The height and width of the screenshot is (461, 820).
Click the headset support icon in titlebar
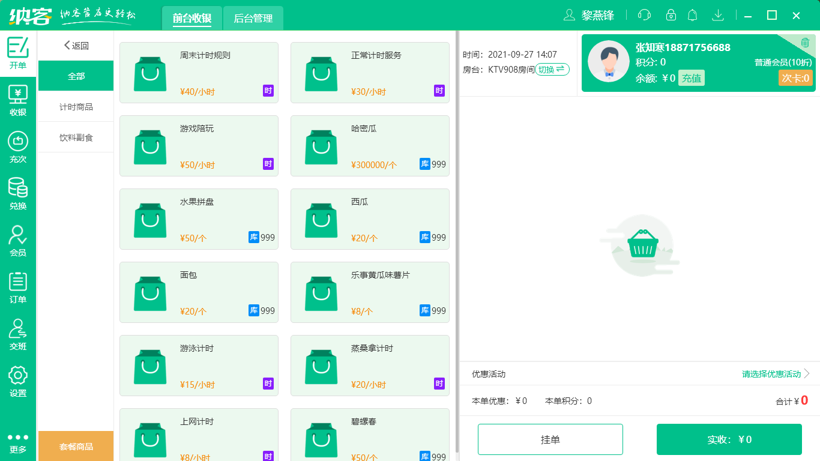click(x=644, y=15)
